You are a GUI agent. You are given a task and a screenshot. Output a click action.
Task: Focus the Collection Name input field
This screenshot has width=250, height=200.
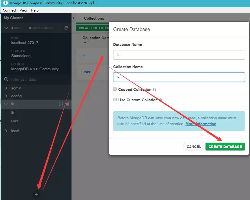click(x=179, y=77)
